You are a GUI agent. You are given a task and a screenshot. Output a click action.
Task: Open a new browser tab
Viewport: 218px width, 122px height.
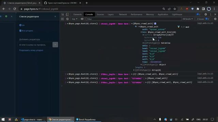[87, 3]
